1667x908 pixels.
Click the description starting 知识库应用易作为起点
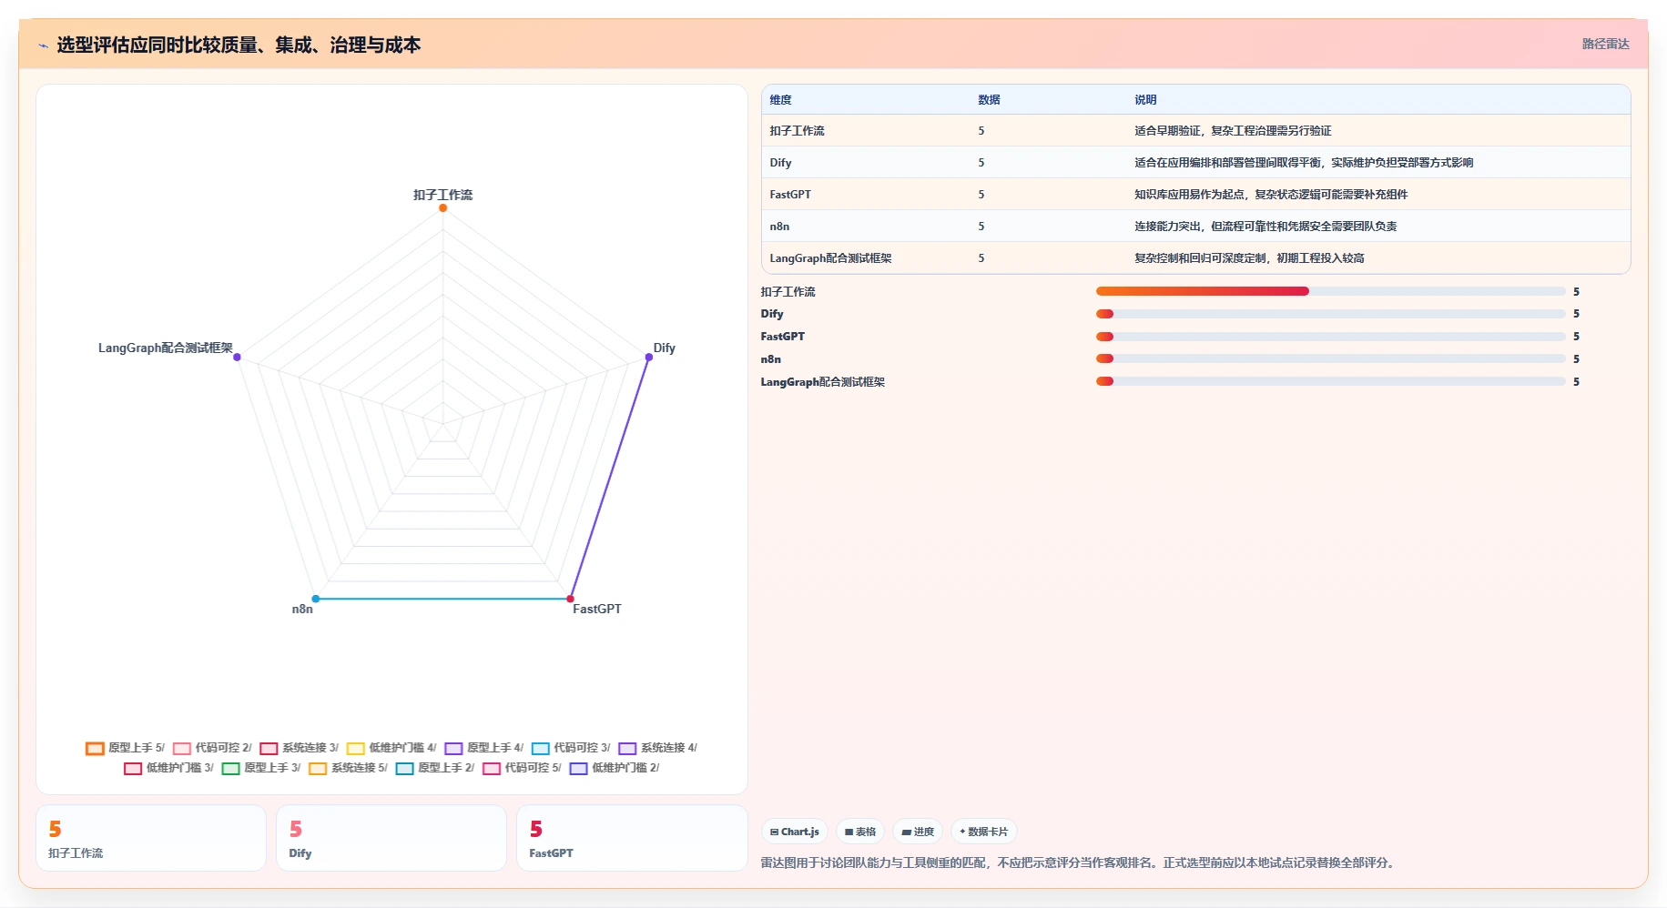coord(1271,195)
